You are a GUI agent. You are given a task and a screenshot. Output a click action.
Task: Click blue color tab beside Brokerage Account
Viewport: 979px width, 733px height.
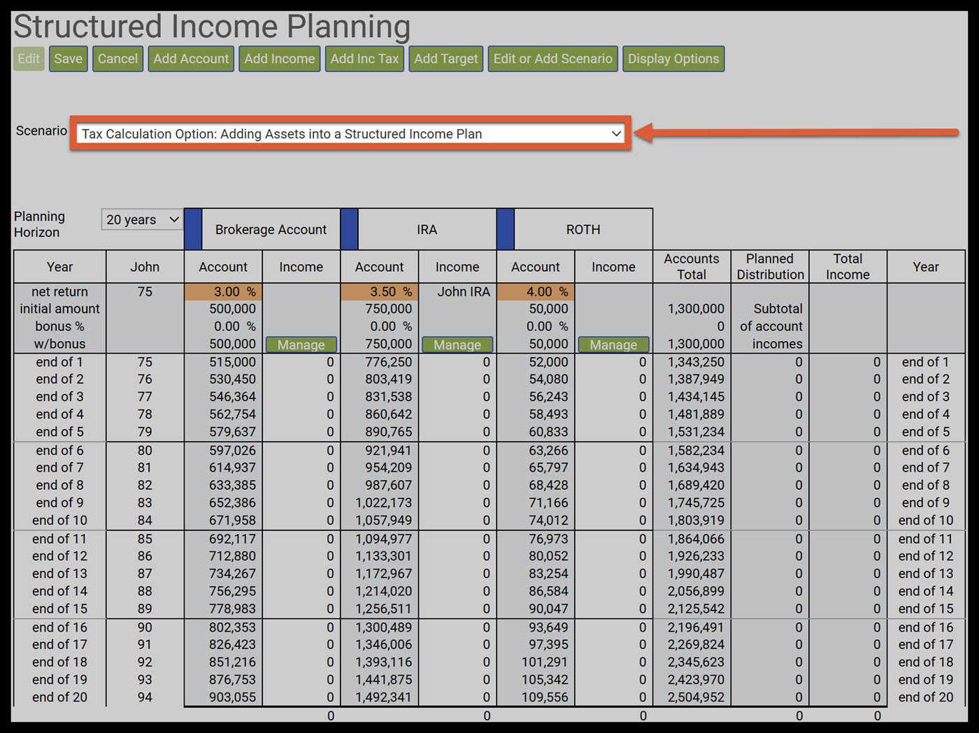tap(193, 229)
